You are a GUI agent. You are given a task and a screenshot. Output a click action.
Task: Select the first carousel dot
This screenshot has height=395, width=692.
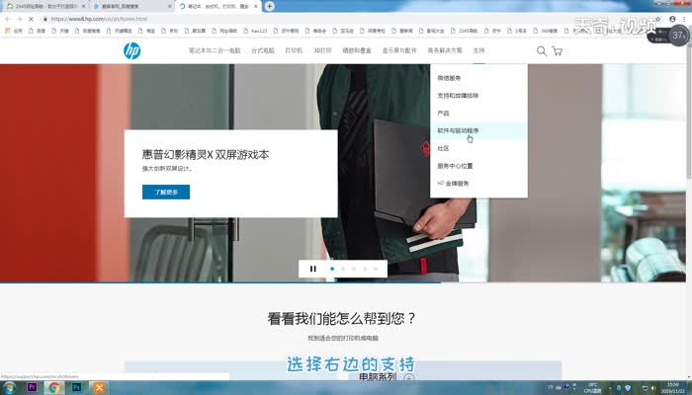point(332,269)
